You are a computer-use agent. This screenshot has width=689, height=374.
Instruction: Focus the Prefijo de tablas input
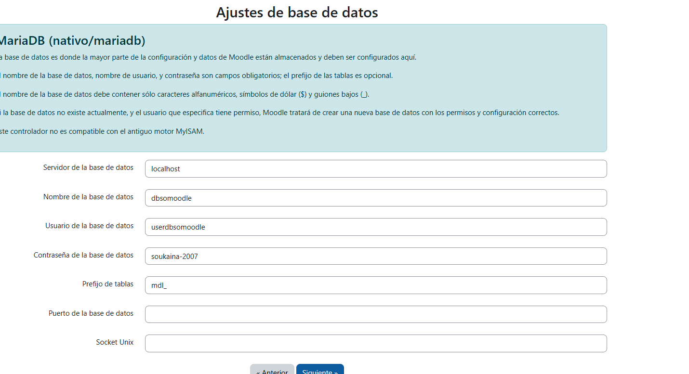[376, 285]
